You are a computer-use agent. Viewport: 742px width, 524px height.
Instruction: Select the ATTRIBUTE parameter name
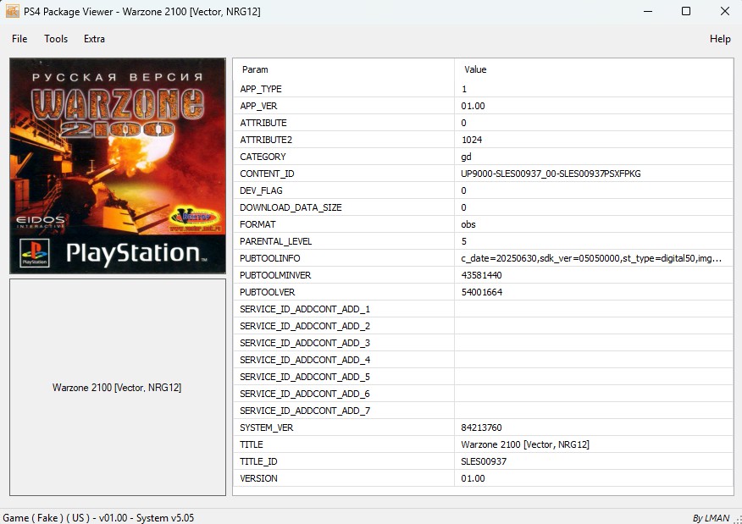263,123
